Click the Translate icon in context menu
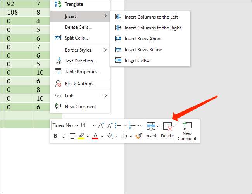252x194 pixels. pyautogui.click(x=58, y=4)
